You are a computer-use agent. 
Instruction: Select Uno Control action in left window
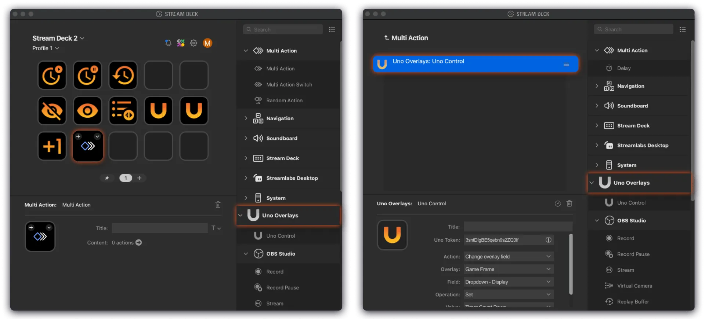[x=281, y=236]
